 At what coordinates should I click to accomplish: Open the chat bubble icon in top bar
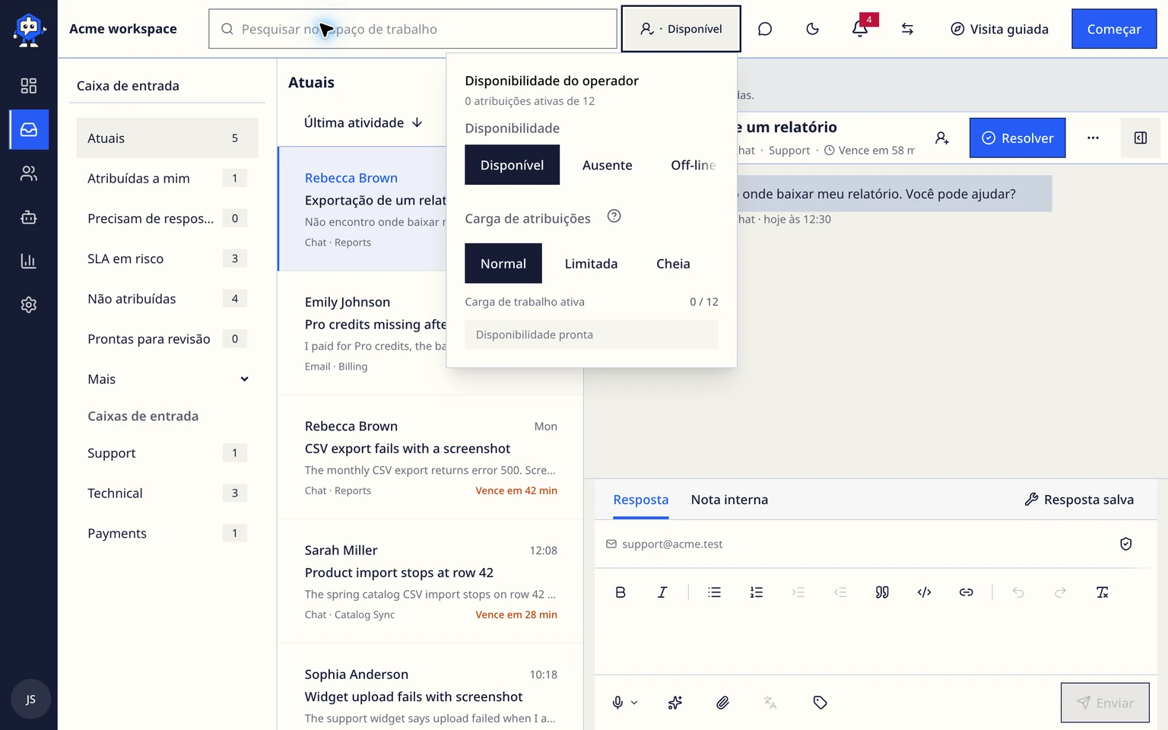pos(765,29)
